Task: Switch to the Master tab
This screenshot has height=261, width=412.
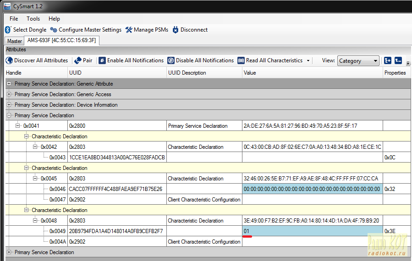Action: pos(15,41)
